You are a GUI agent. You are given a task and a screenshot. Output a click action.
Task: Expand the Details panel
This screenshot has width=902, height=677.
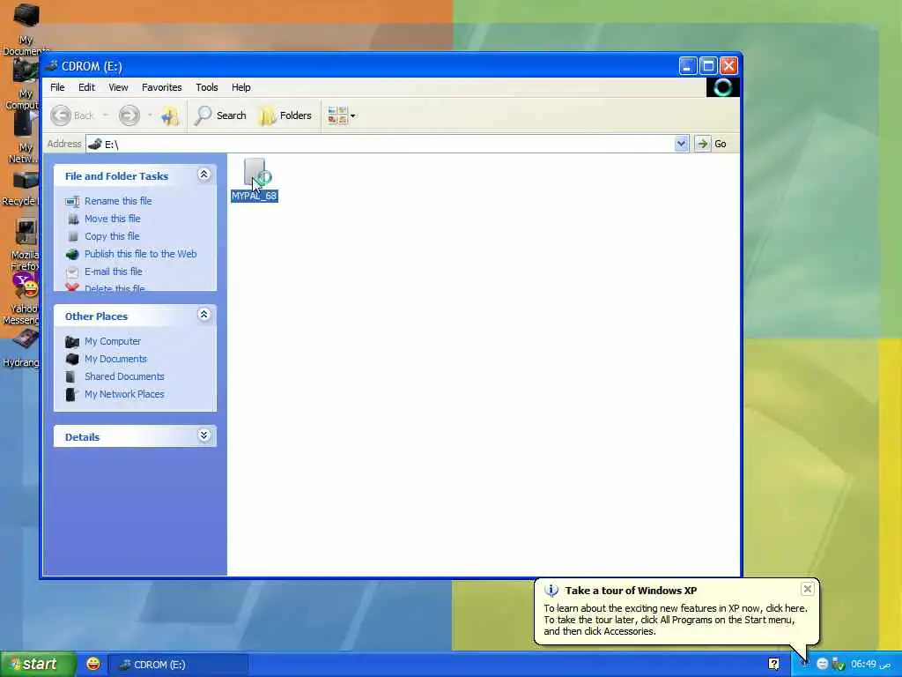(203, 435)
